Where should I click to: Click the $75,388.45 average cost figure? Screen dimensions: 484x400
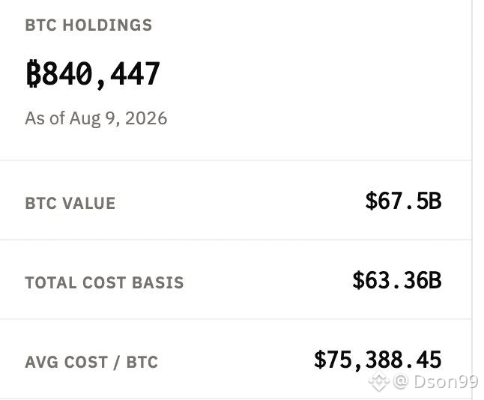point(378,360)
